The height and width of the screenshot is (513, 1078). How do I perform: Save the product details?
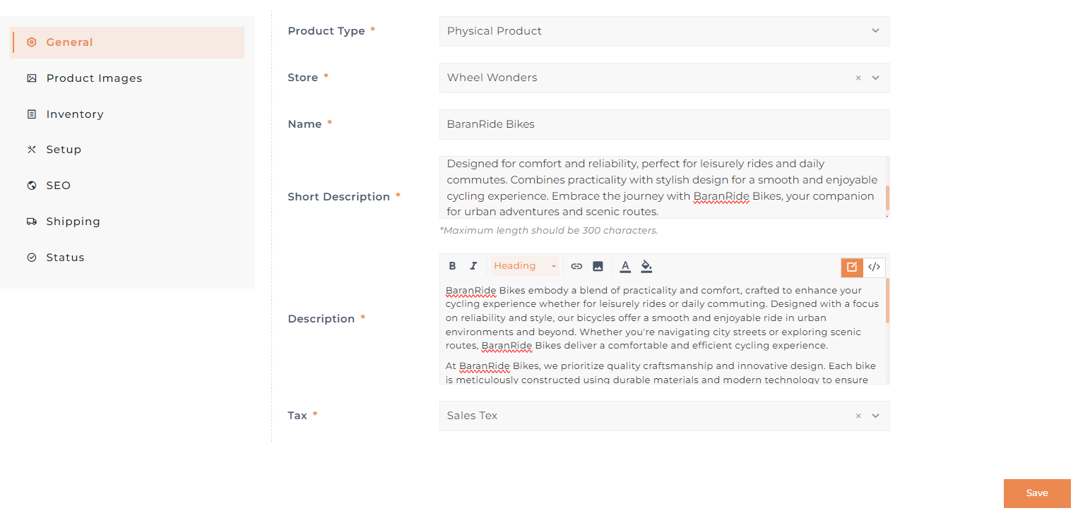click(1036, 493)
